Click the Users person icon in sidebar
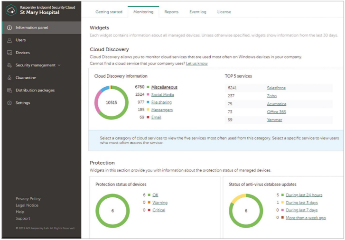 [9, 40]
